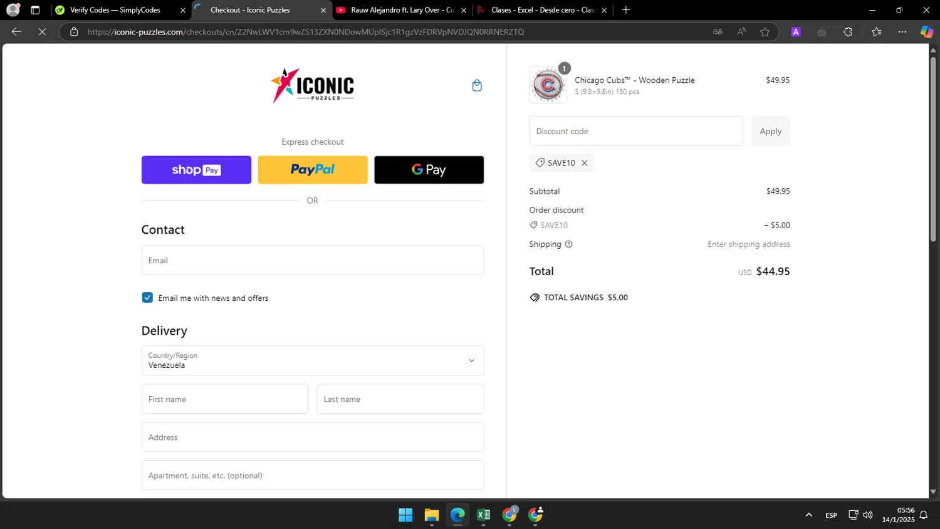
Task: Focus the Email contact field
Action: (x=313, y=260)
